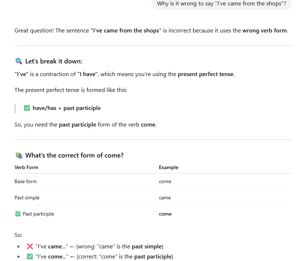Click the "What's the correct form of come?" heading
301x261 pixels.
pos(74,155)
